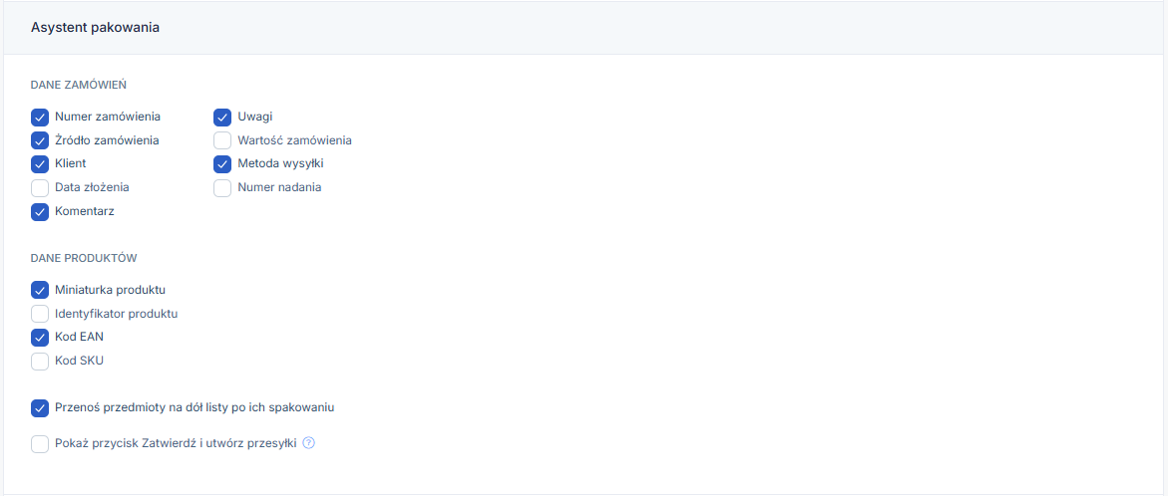Disable Przenoś przedmioty na dół listy option
The width and height of the screenshot is (1168, 496).
point(40,408)
